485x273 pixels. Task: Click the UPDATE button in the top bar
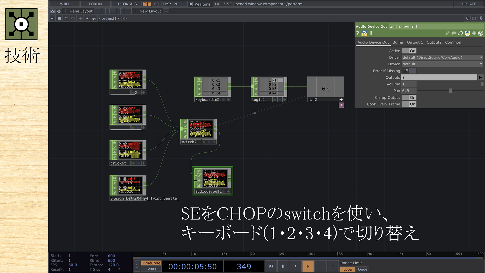click(469, 4)
